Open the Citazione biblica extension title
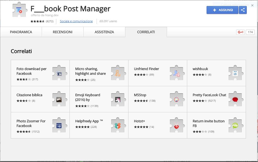The height and width of the screenshot is (162, 258). point(29,95)
